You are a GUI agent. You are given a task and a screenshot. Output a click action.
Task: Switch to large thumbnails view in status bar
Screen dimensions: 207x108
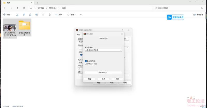(x=204, y=106)
